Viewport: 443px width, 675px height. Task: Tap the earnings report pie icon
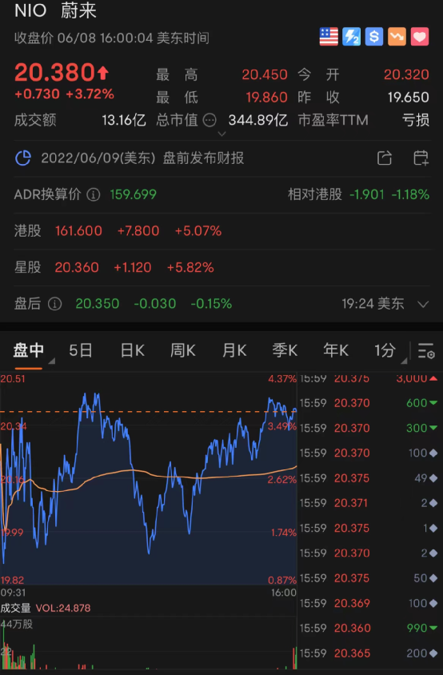[23, 158]
